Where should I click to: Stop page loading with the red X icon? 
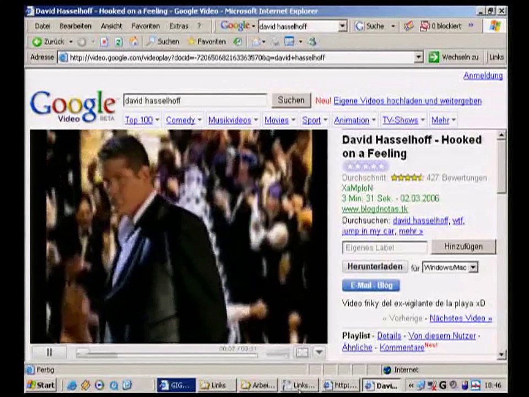pyautogui.click(x=104, y=42)
